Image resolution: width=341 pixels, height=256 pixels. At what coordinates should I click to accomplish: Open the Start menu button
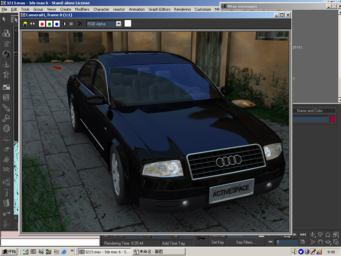tap(9, 252)
